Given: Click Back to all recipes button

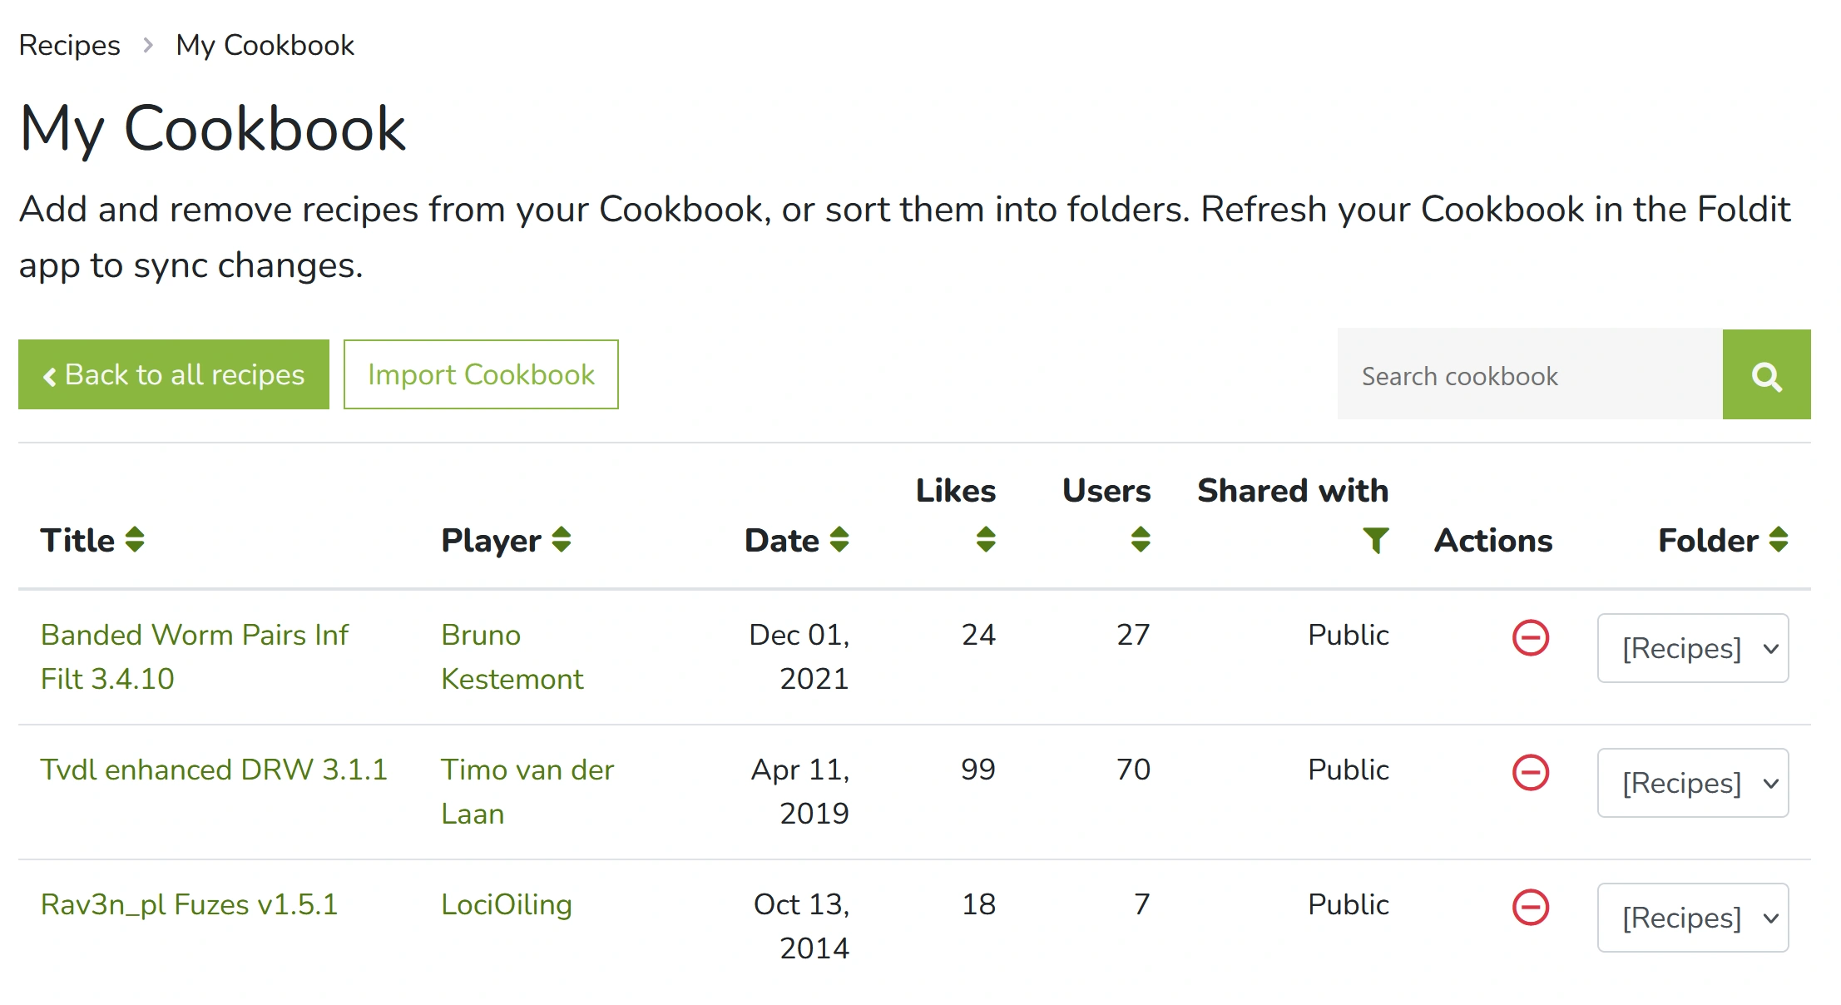Looking at the screenshot, I should (174, 374).
